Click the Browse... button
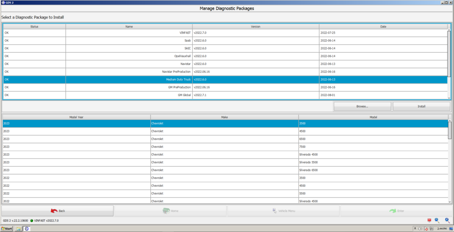This screenshot has height=232, width=454. 362,107
